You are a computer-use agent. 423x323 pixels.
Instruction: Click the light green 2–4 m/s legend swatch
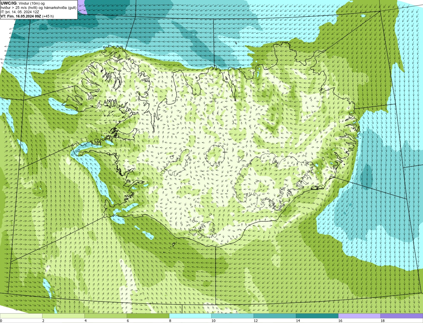[63, 316]
